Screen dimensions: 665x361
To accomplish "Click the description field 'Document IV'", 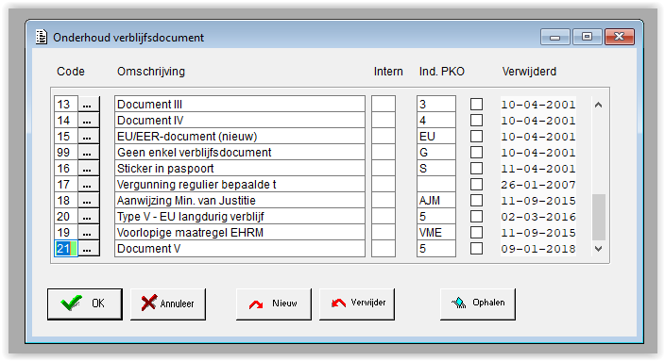I will tap(240, 121).
